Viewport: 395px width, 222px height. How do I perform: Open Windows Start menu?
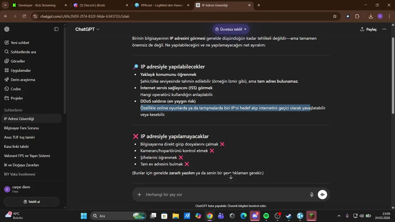[x=84, y=216]
